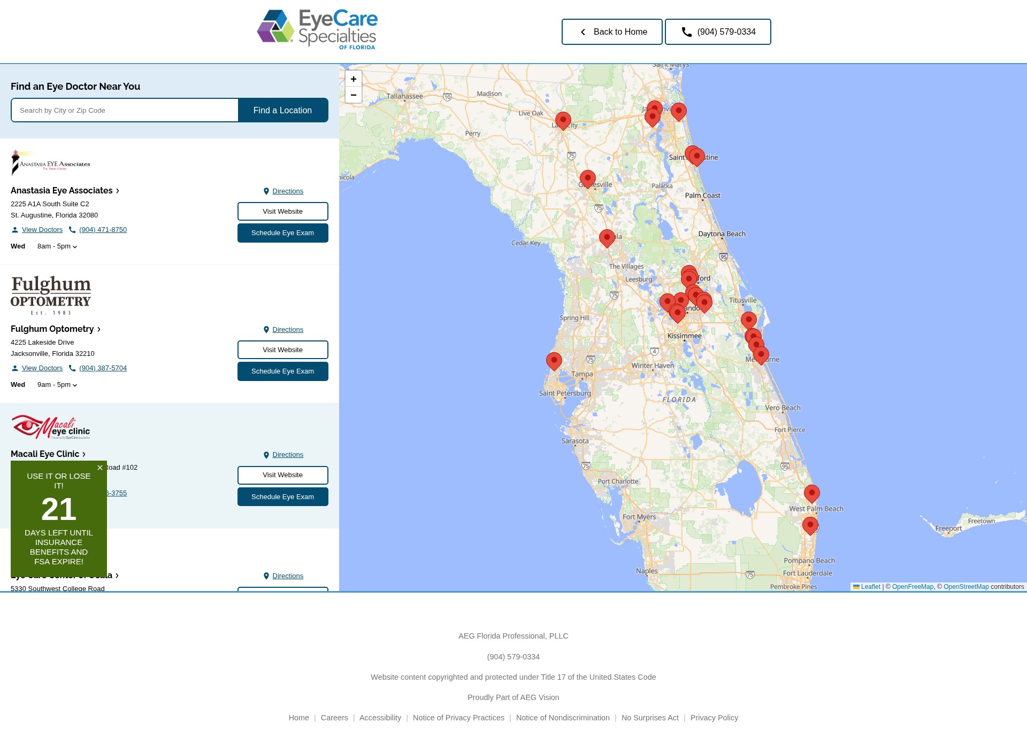Screen dimensions: 1027x746
Task: Open the Accessibility footer link
Action: [380, 718]
